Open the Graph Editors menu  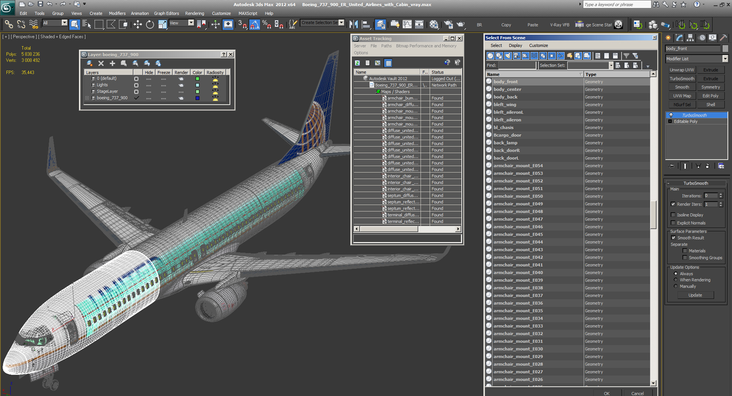pos(166,13)
